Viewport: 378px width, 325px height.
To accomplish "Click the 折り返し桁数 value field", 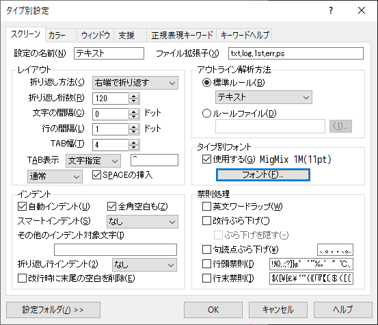I will (x=111, y=99).
